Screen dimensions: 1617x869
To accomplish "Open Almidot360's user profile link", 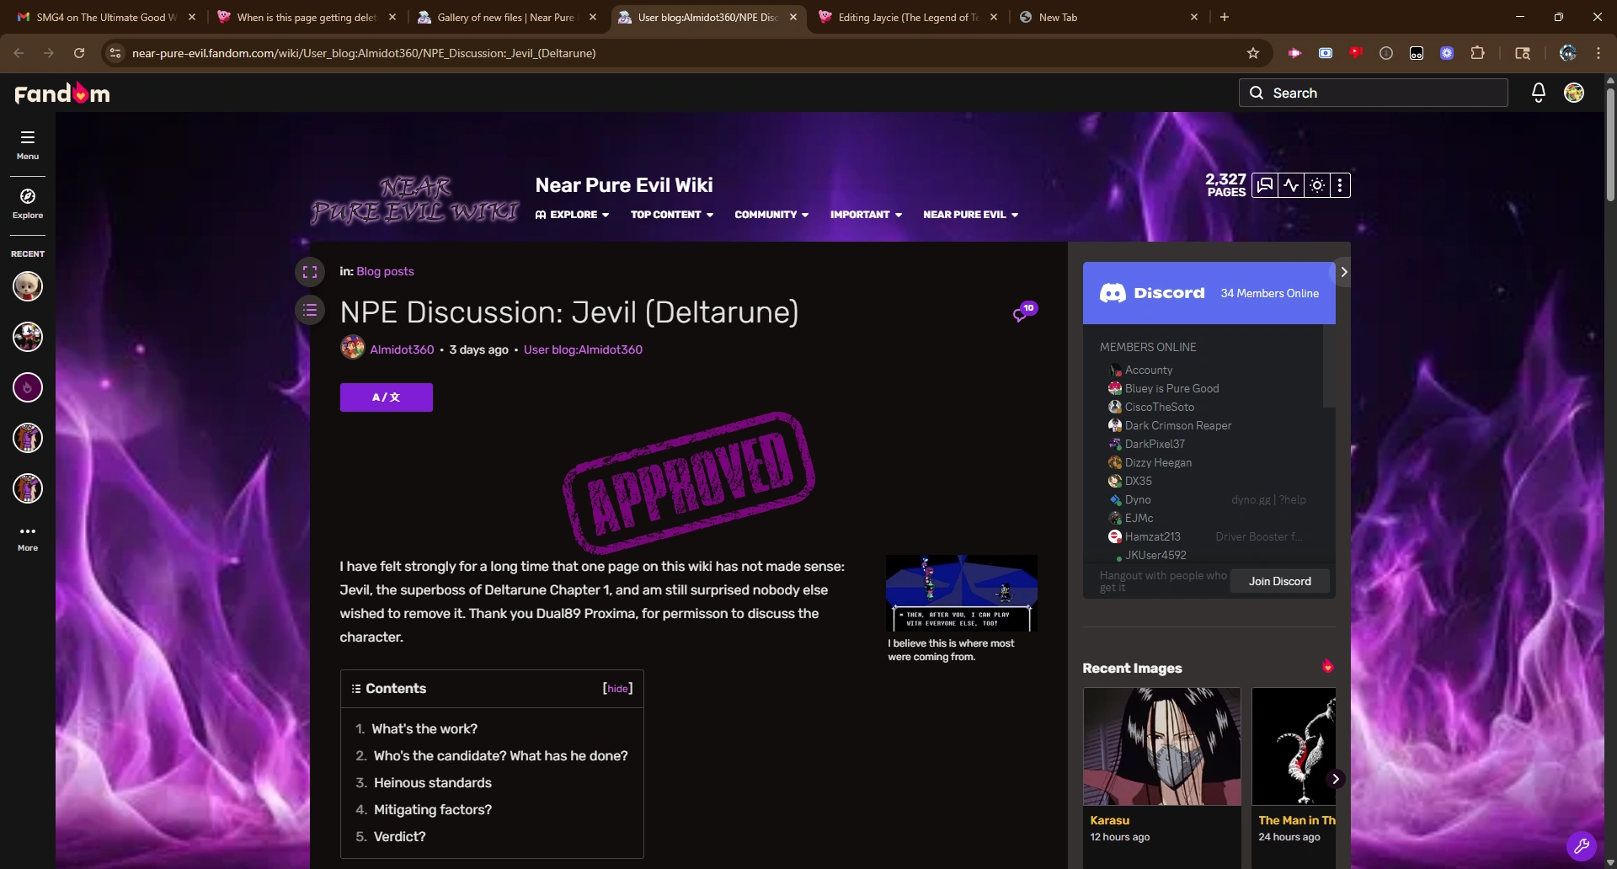I will (x=402, y=349).
